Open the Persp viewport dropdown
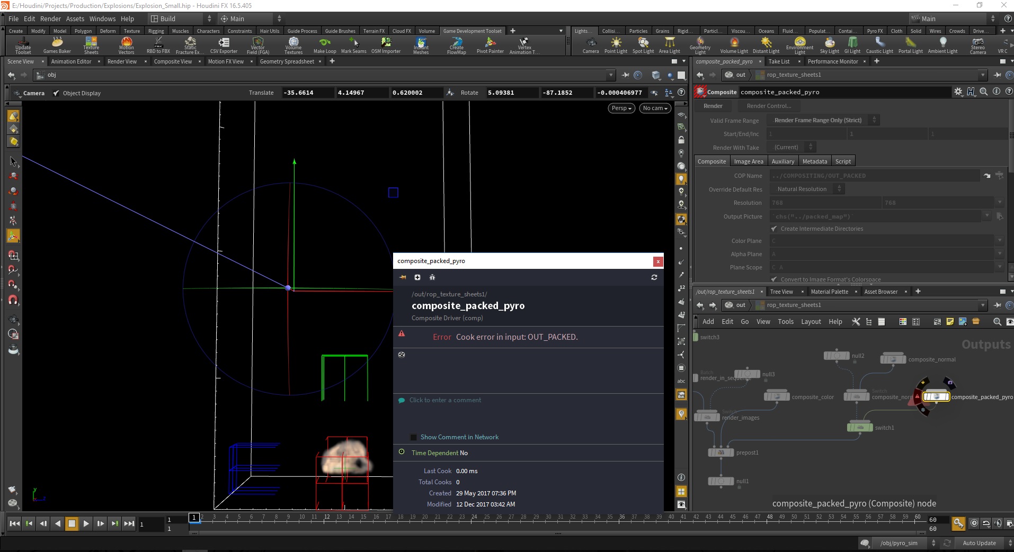Screen dimensions: 1014x552 621,108
